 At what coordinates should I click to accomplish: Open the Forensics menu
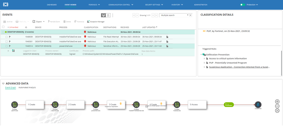point(94,5)
